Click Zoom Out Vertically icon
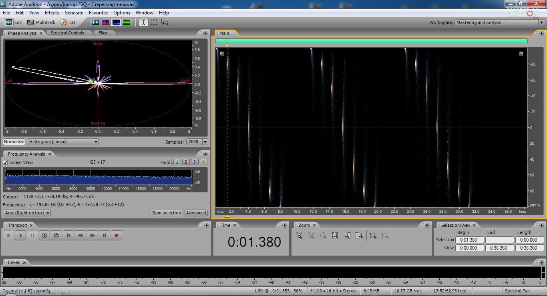This screenshot has height=296, width=547. (x=385, y=236)
